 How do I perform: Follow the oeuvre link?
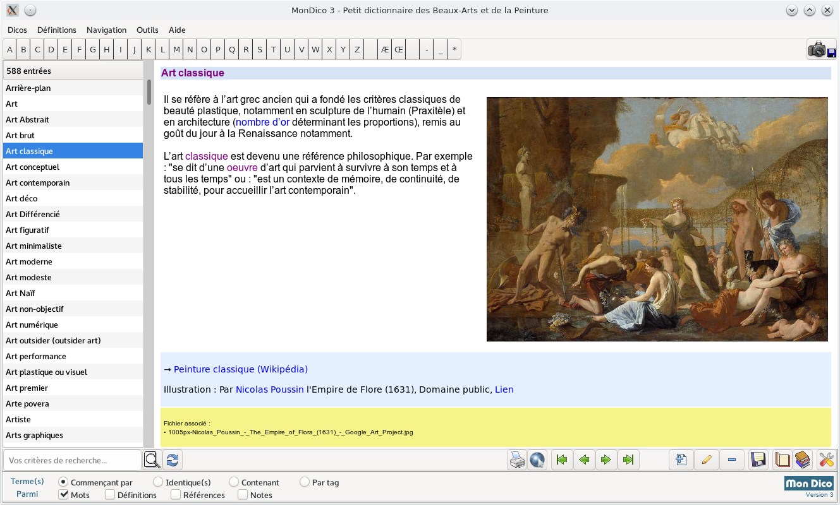[x=242, y=168]
